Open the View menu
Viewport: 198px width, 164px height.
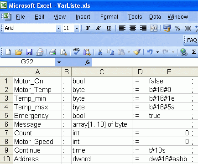tap(60, 17)
